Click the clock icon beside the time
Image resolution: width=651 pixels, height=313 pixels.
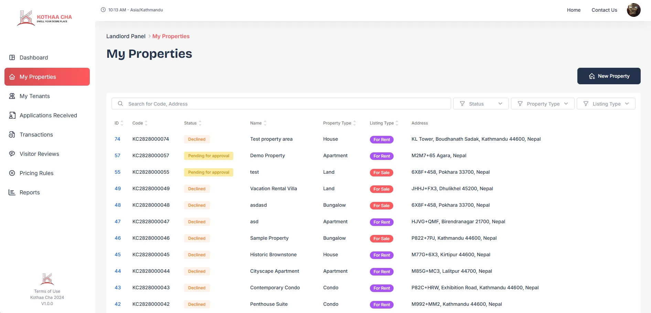tap(103, 10)
